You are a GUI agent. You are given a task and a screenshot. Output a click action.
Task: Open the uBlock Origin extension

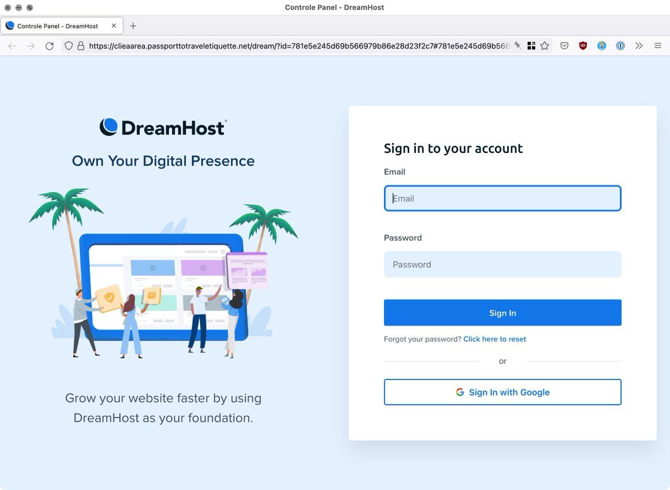point(583,46)
